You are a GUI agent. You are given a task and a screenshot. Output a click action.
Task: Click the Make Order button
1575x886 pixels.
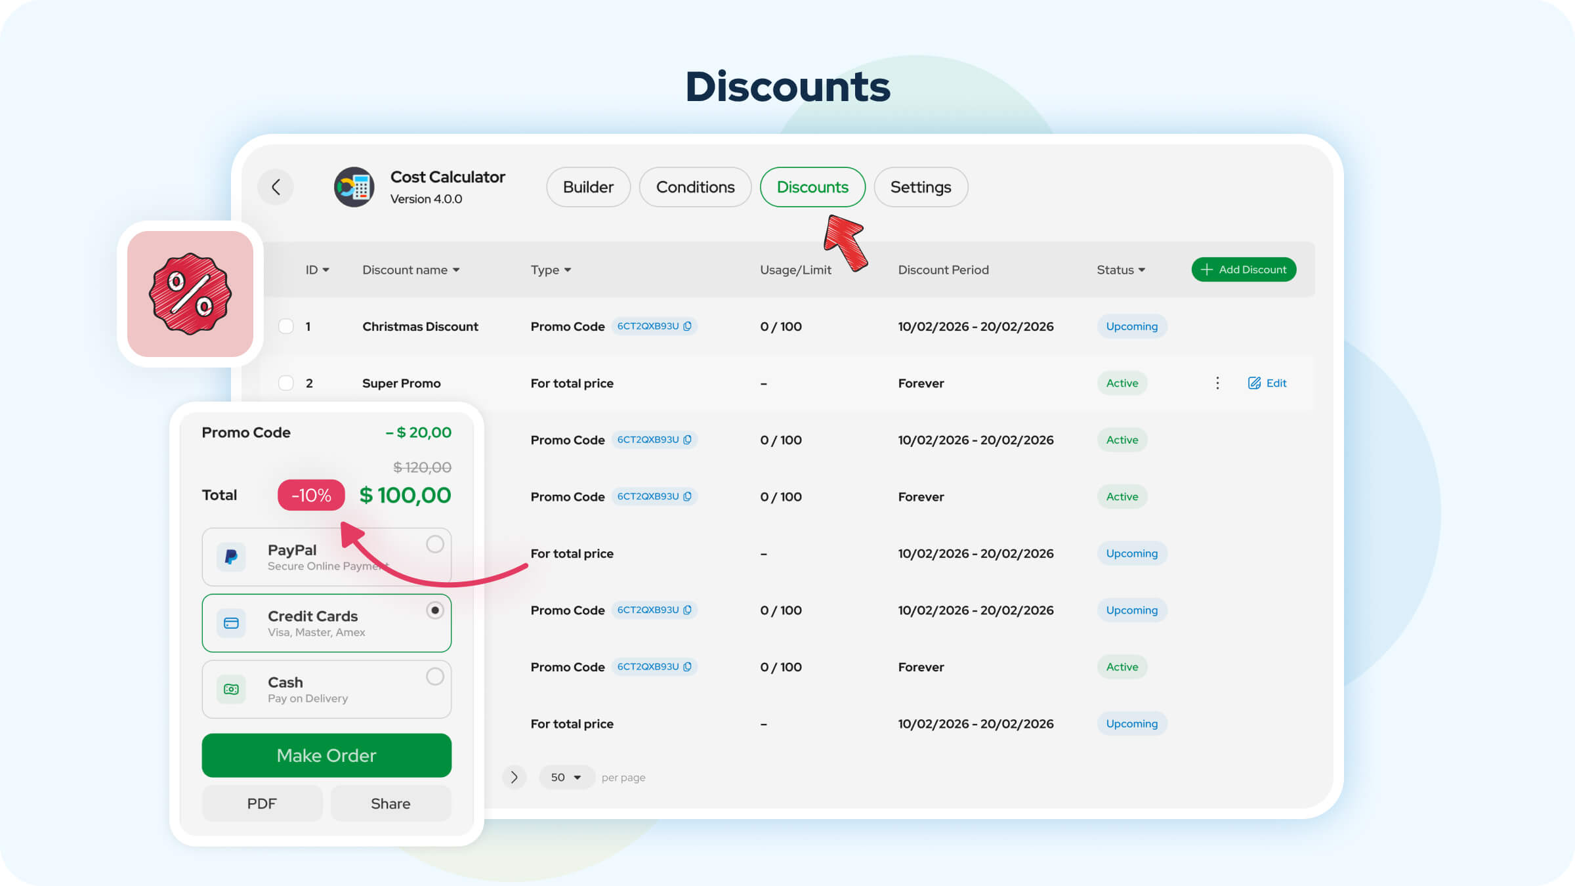tap(327, 755)
